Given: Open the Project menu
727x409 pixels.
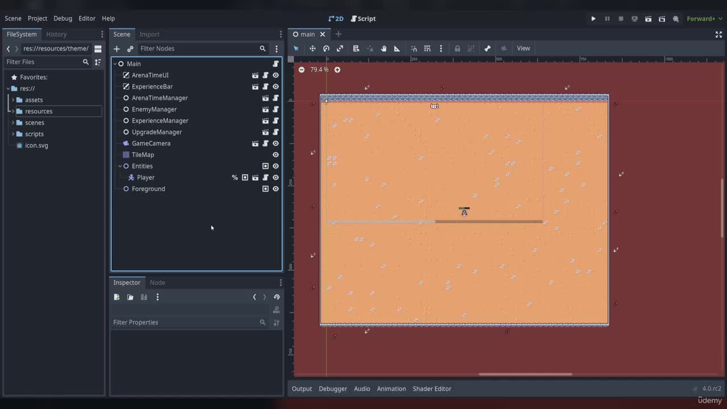Looking at the screenshot, I should (37, 19).
